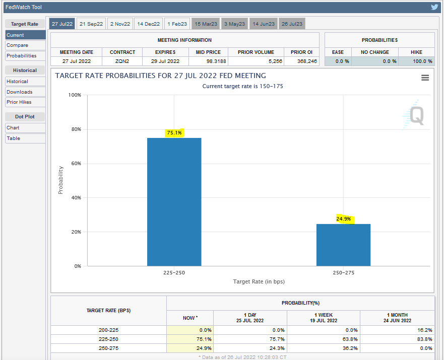Click the 83.8% one month value

pyautogui.click(x=424, y=339)
